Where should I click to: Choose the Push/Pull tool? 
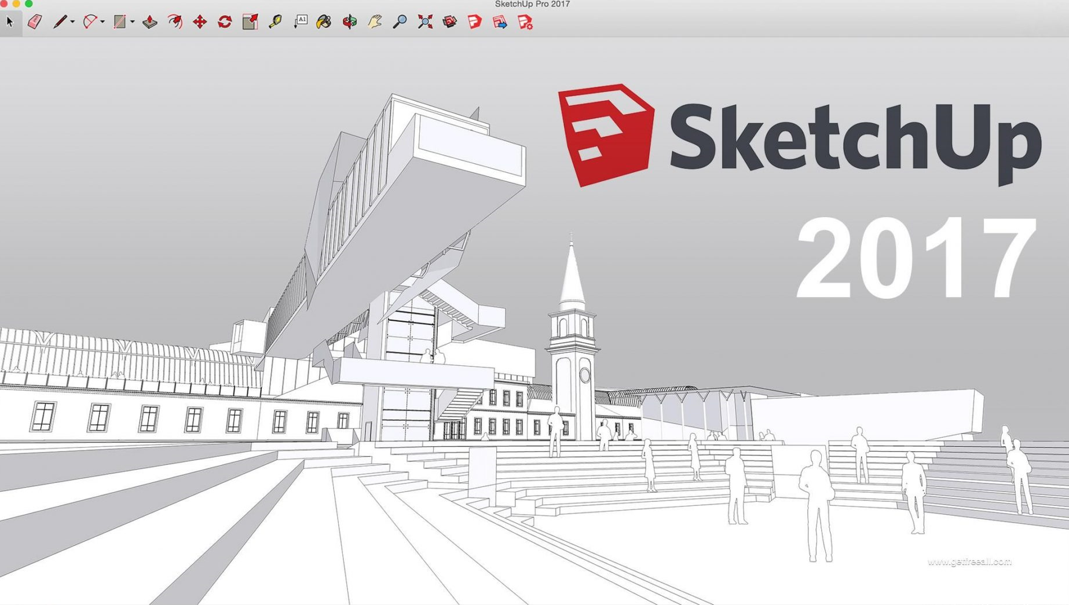click(150, 22)
